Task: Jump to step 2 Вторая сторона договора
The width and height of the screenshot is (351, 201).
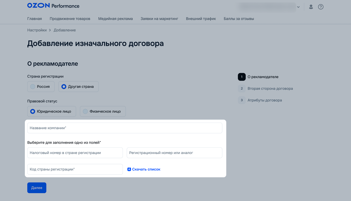Action: pyautogui.click(x=270, y=88)
